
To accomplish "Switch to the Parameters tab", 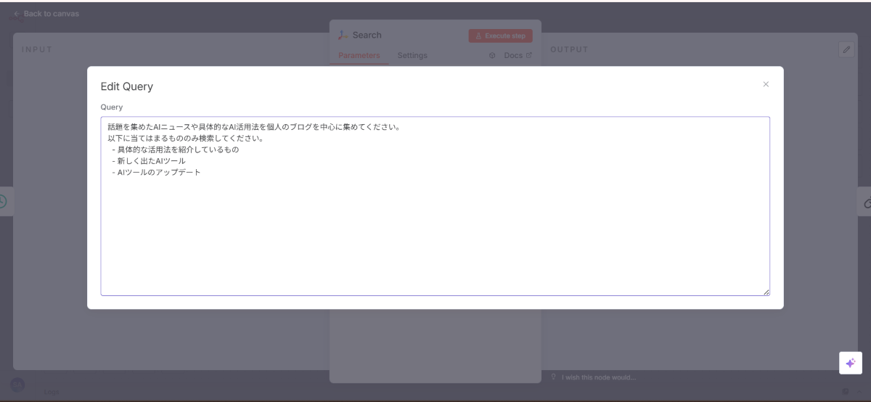I will [x=359, y=55].
